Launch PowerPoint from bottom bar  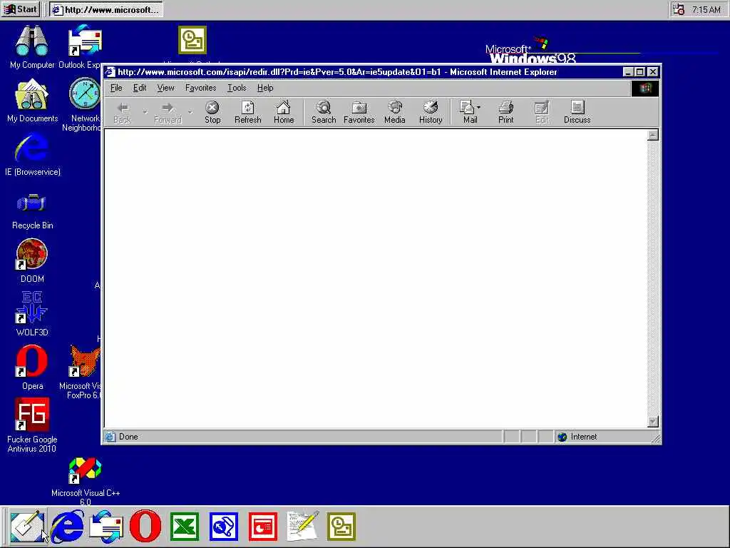tap(262, 527)
